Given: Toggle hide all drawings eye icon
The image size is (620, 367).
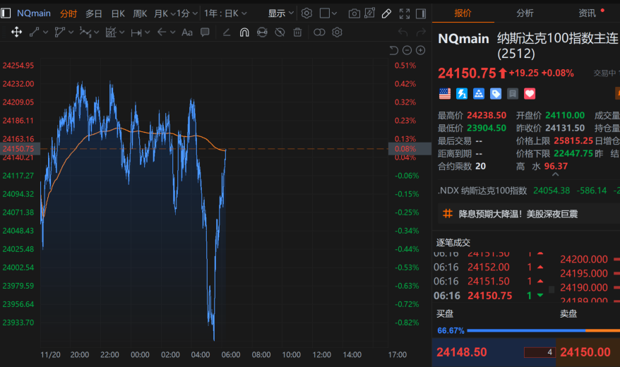Looking at the screenshot, I should [x=280, y=32].
